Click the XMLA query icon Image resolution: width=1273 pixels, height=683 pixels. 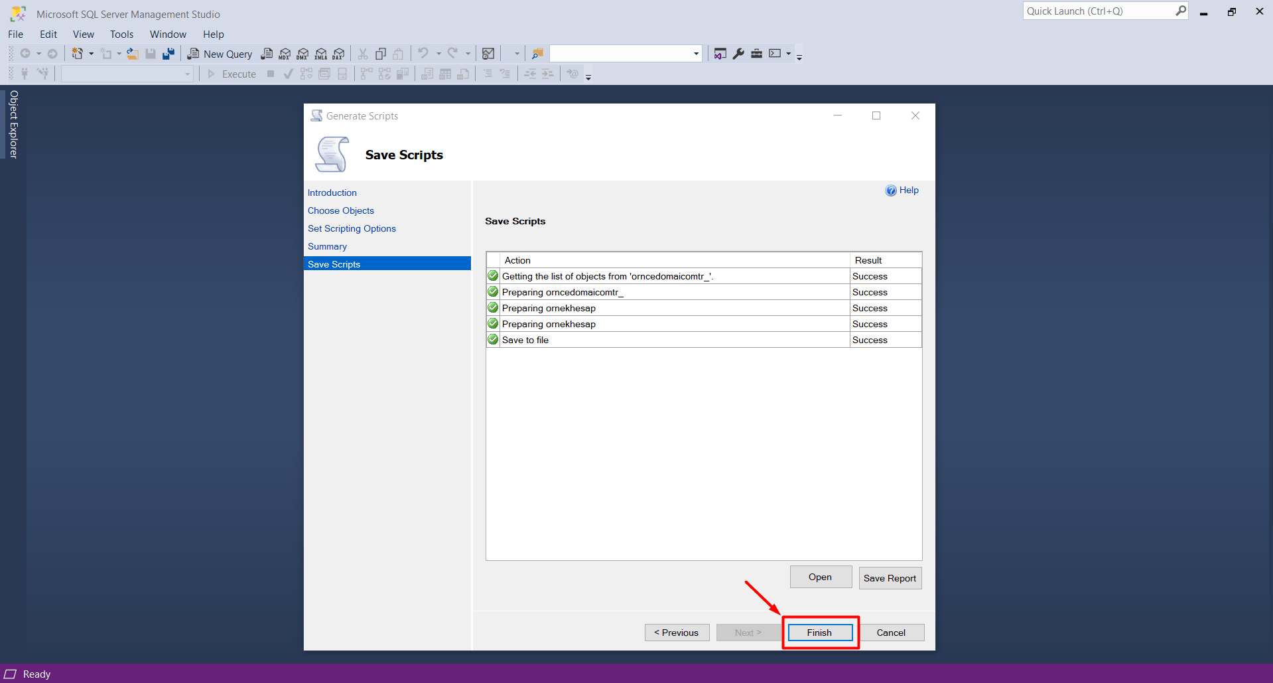coord(321,54)
